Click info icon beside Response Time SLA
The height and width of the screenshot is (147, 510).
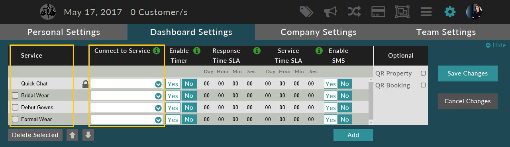click(257, 51)
